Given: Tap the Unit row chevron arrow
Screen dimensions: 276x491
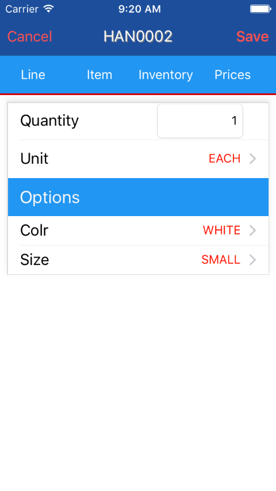Looking at the screenshot, I should coord(252,158).
